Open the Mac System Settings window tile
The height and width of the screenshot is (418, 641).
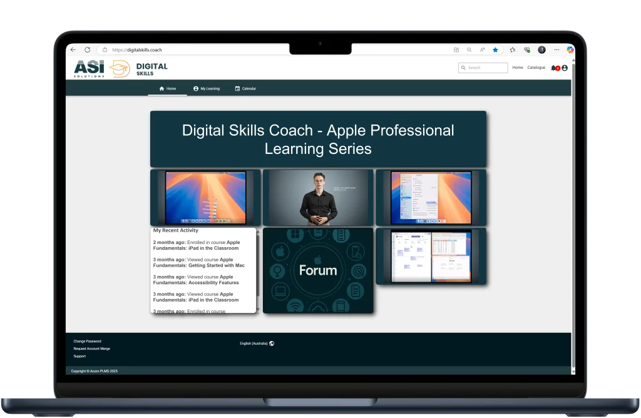point(431,198)
